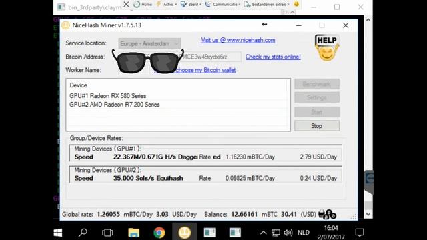
Task: Select NiceHash smiley taskbar icon
Action: [185, 233]
